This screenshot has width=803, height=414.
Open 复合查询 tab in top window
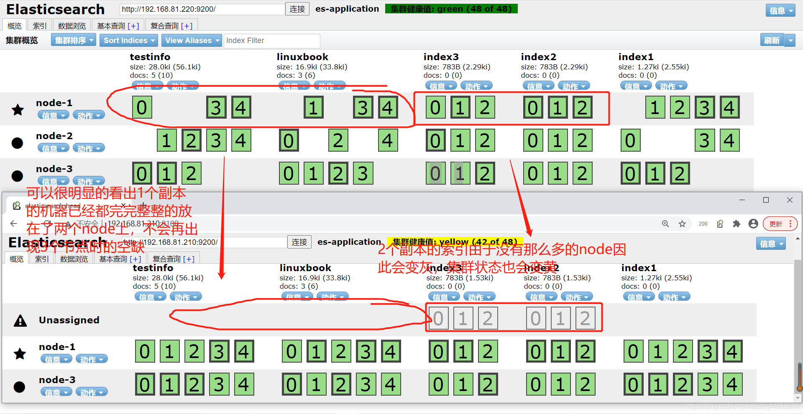coord(171,26)
